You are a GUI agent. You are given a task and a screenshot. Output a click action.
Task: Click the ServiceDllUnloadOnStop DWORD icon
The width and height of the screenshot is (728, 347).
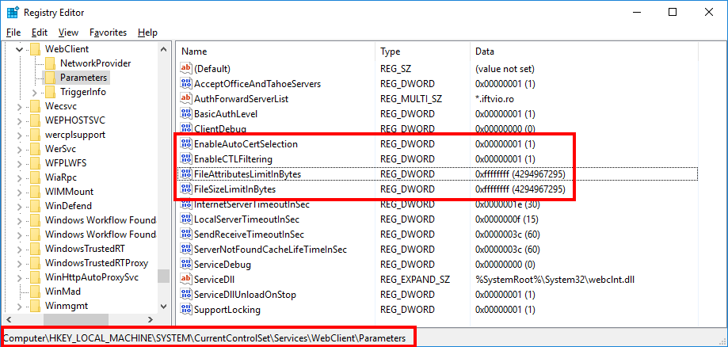click(x=186, y=295)
